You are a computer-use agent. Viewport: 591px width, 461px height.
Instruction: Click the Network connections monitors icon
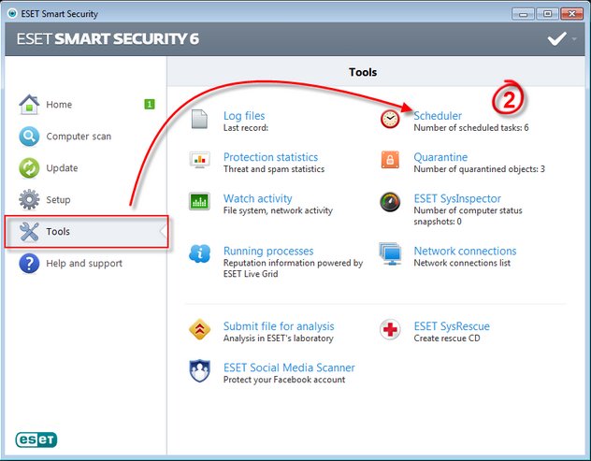(390, 253)
